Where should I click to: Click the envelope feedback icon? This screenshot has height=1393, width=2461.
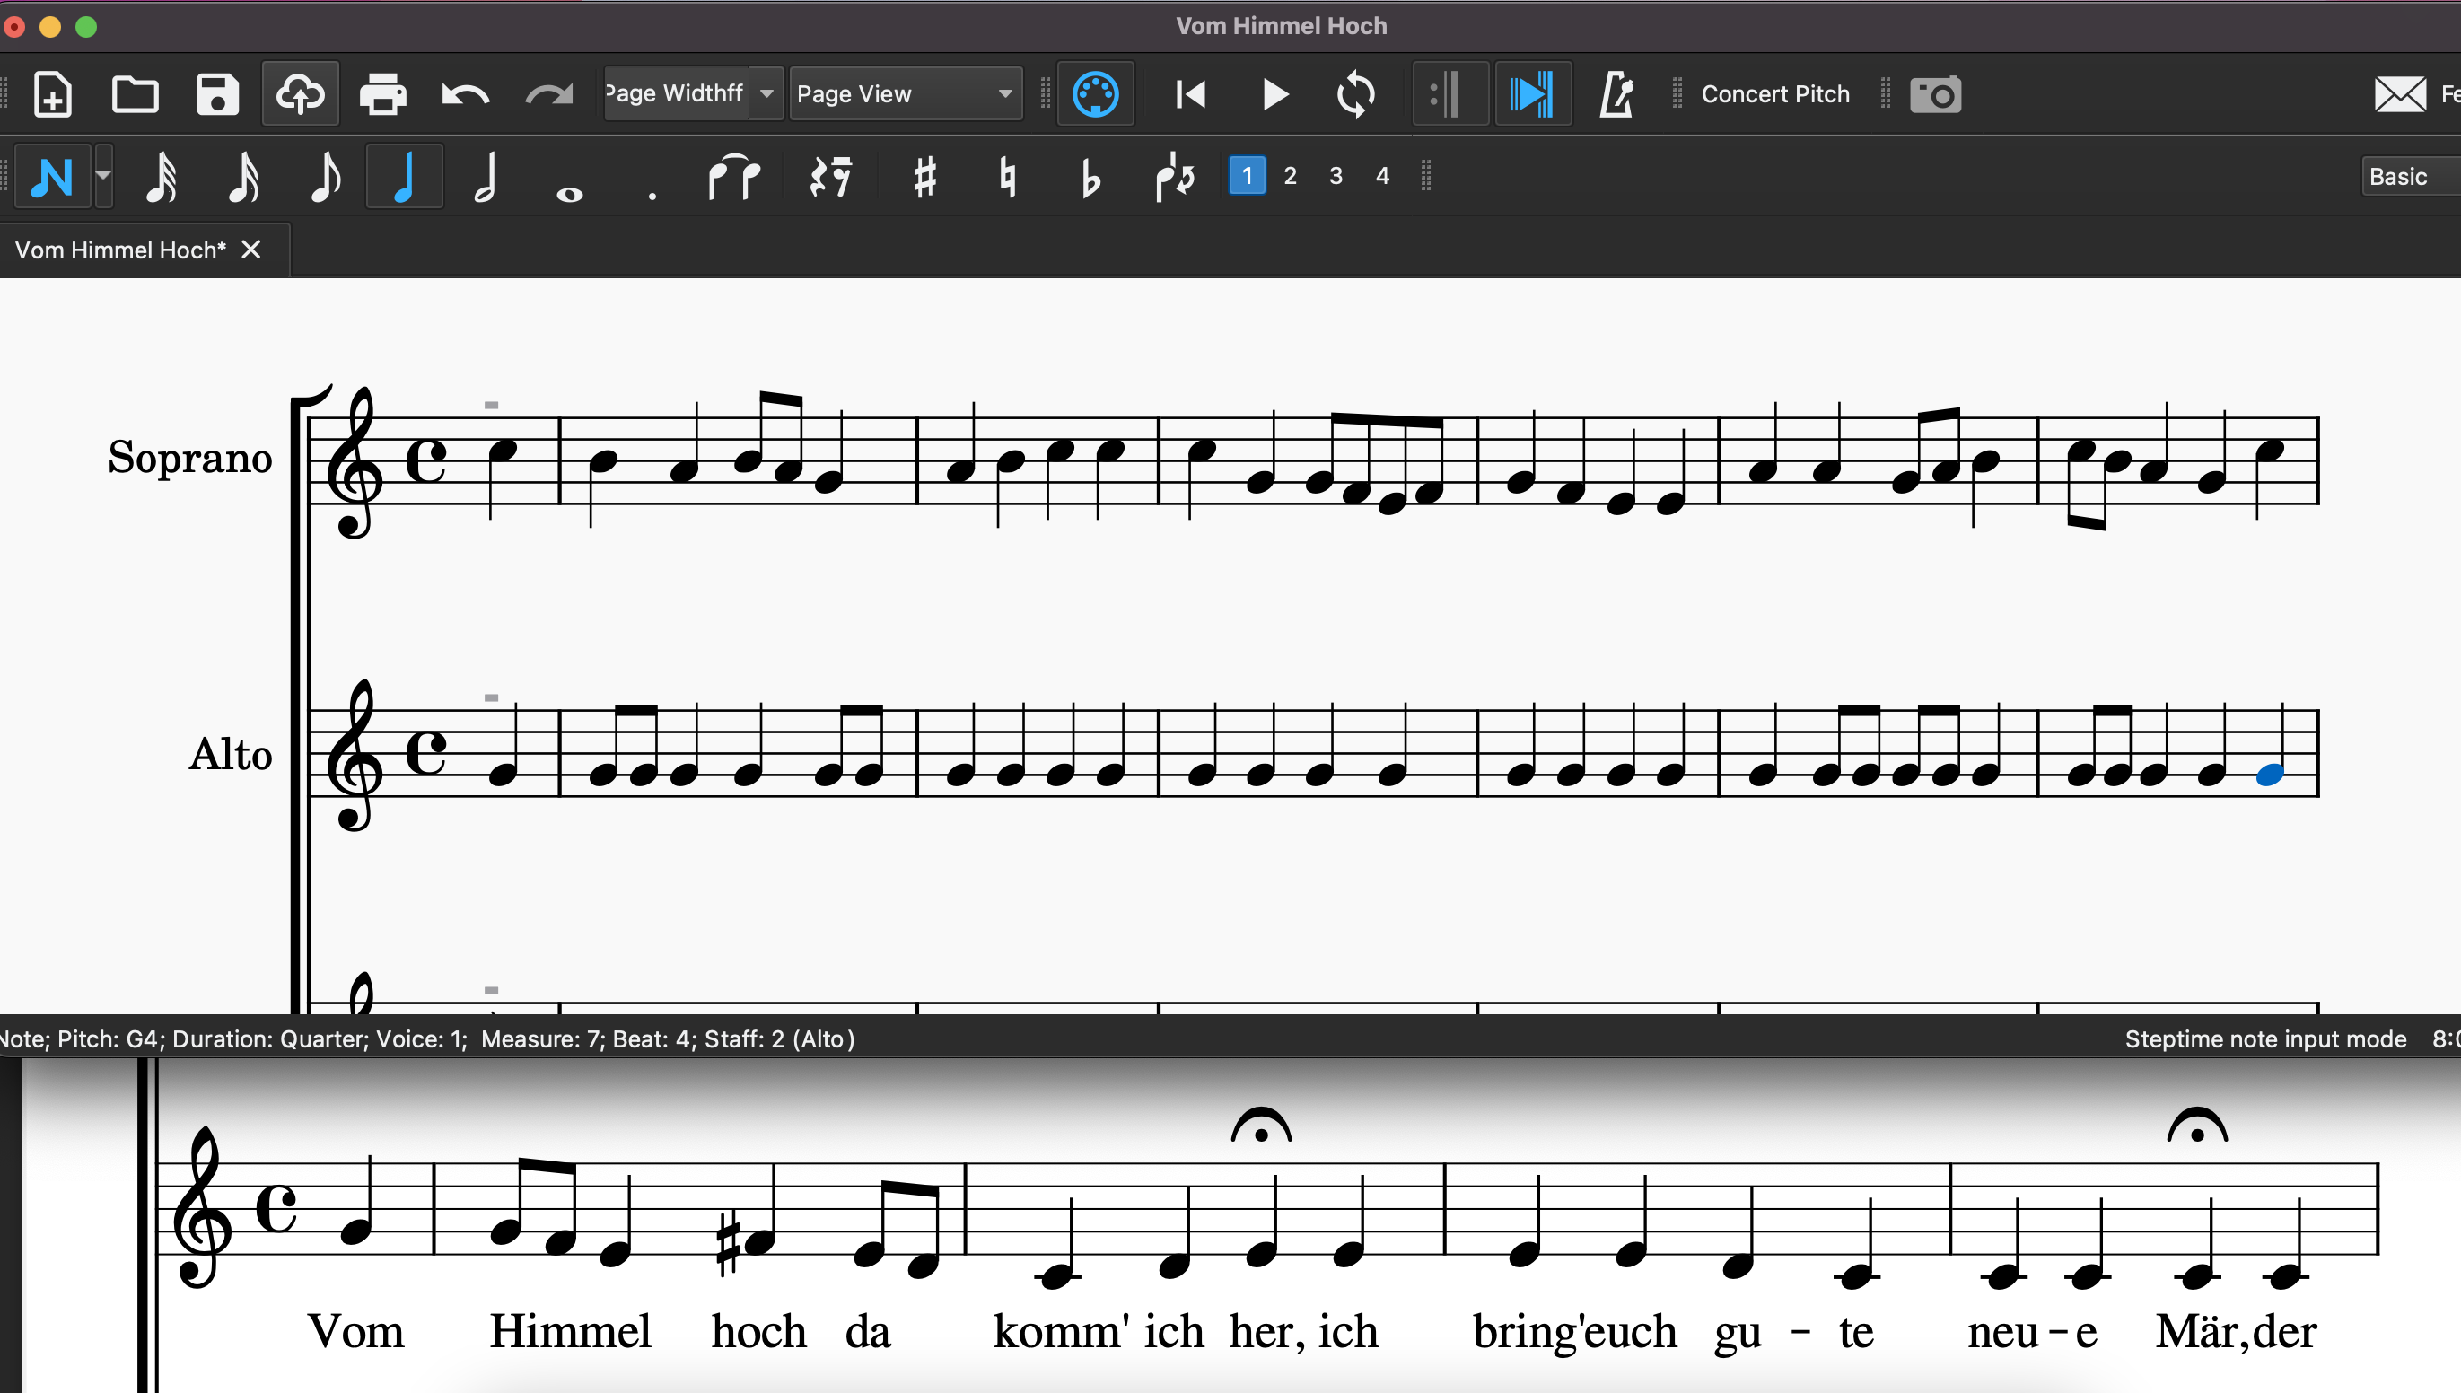click(x=2400, y=93)
